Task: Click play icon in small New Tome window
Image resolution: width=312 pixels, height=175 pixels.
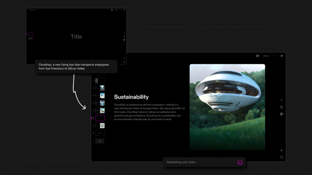Action: pyautogui.click(x=125, y=10)
